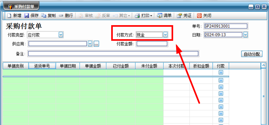Open the 其它 (Other) toolbar dropdown

(121, 16)
